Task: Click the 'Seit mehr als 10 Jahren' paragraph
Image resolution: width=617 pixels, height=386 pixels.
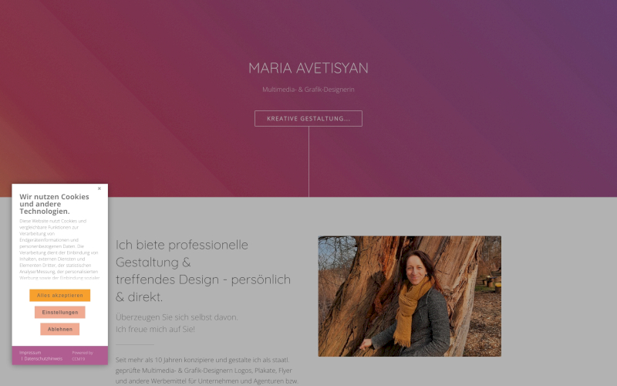Action: pyautogui.click(x=207, y=371)
